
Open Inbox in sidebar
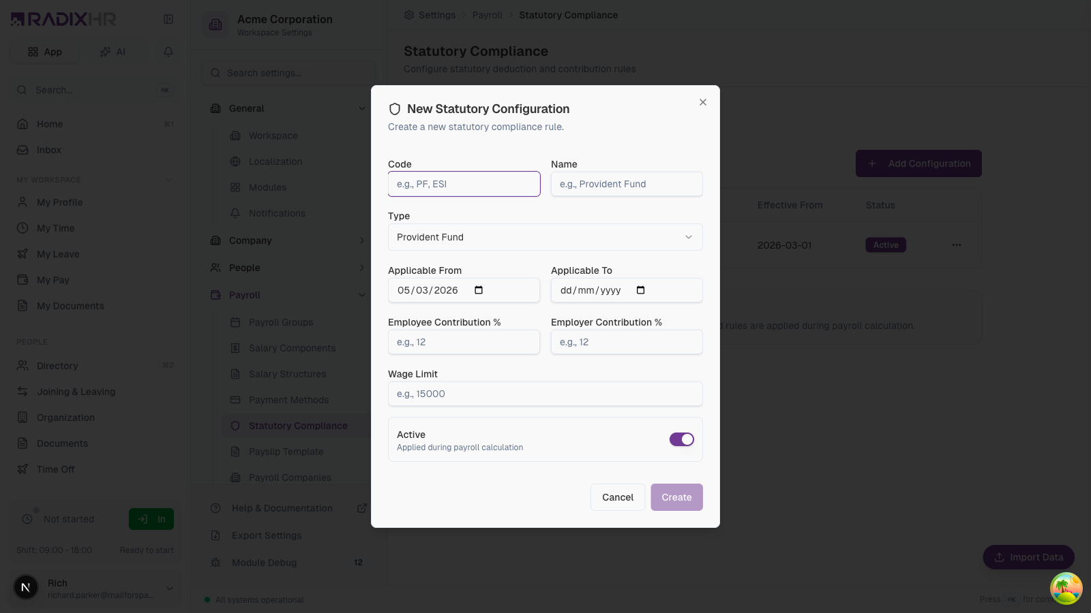(x=94, y=150)
